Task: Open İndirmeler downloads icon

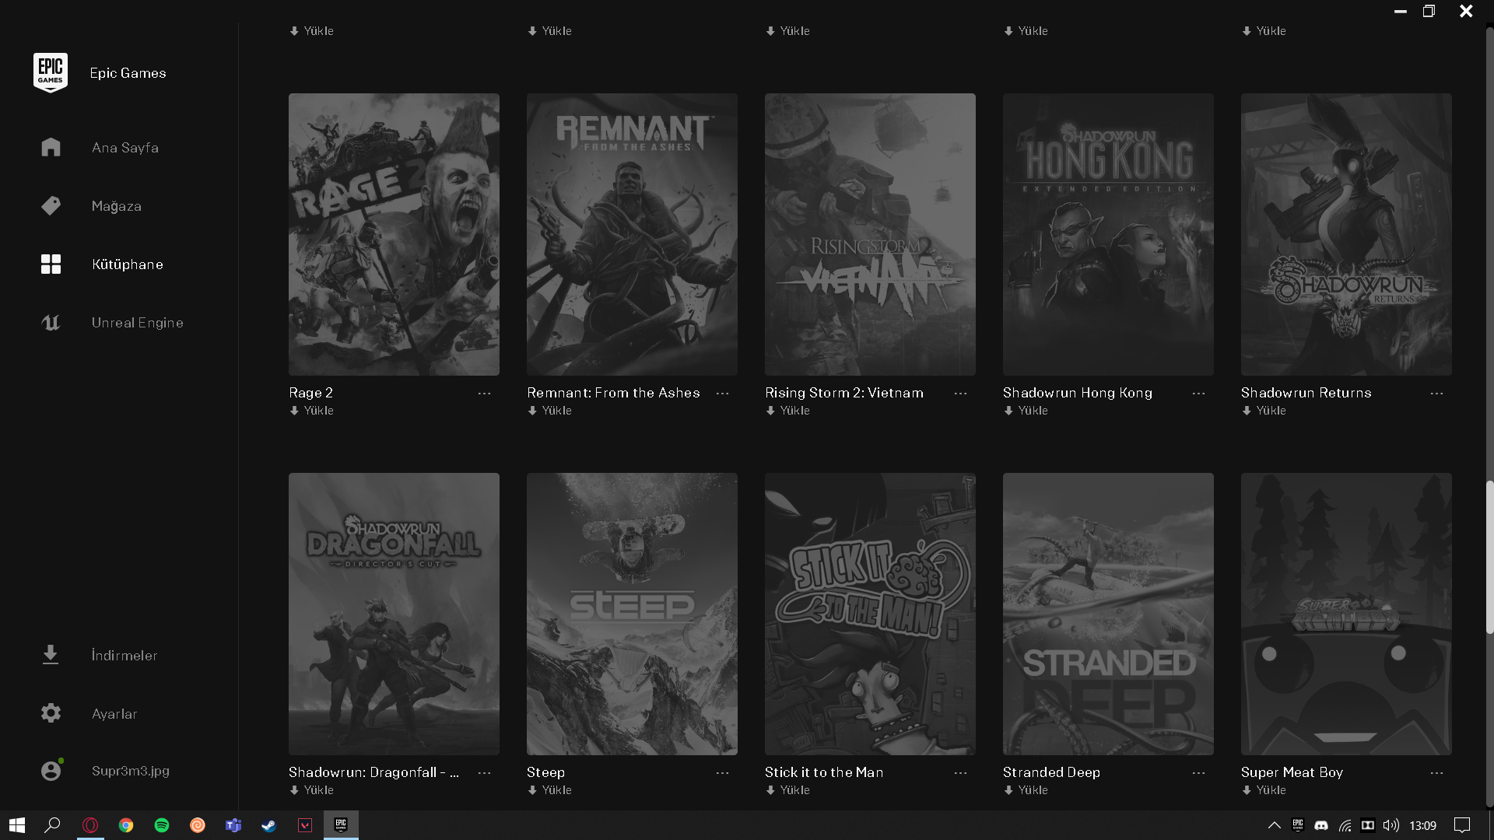Action: (x=51, y=655)
